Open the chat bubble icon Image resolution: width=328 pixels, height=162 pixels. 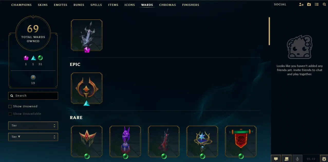[276, 159]
